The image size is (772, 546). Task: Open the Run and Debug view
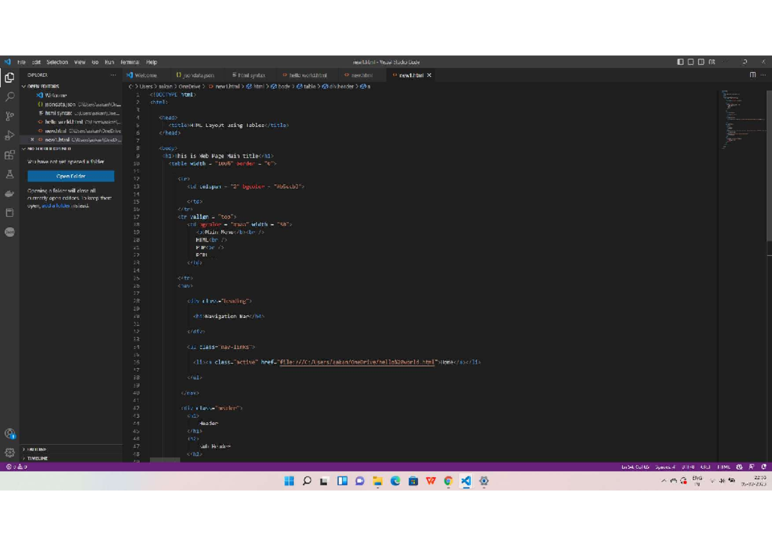coord(10,135)
